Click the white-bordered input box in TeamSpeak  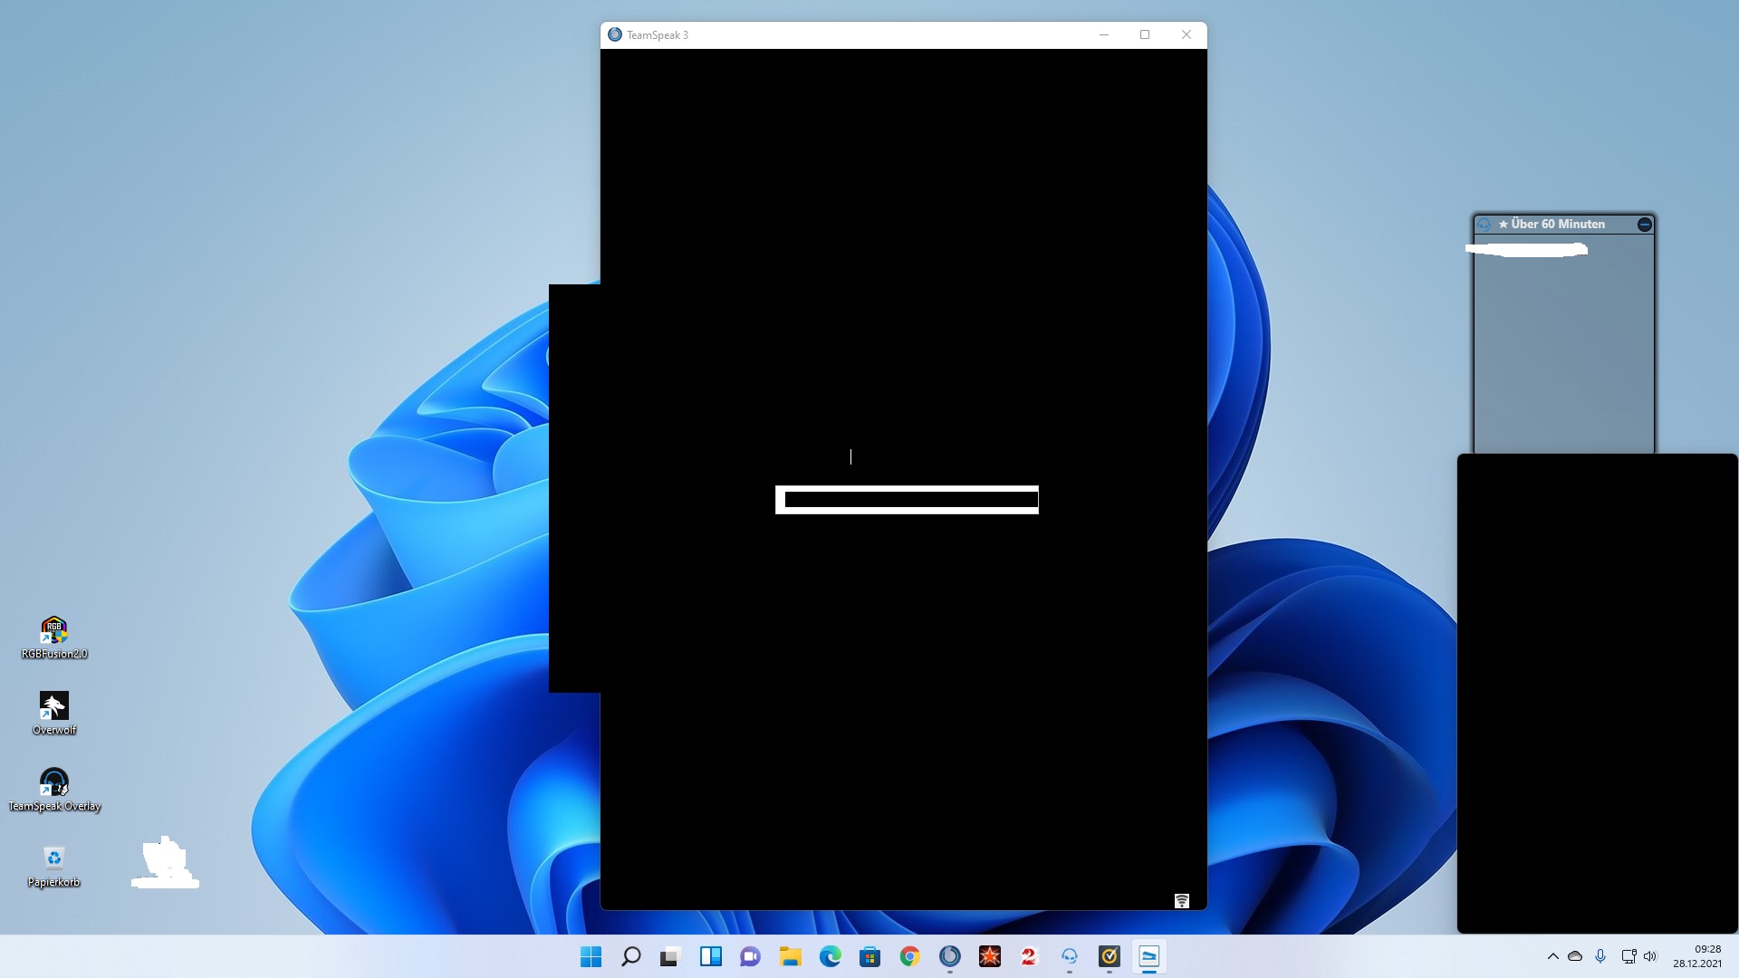907,500
